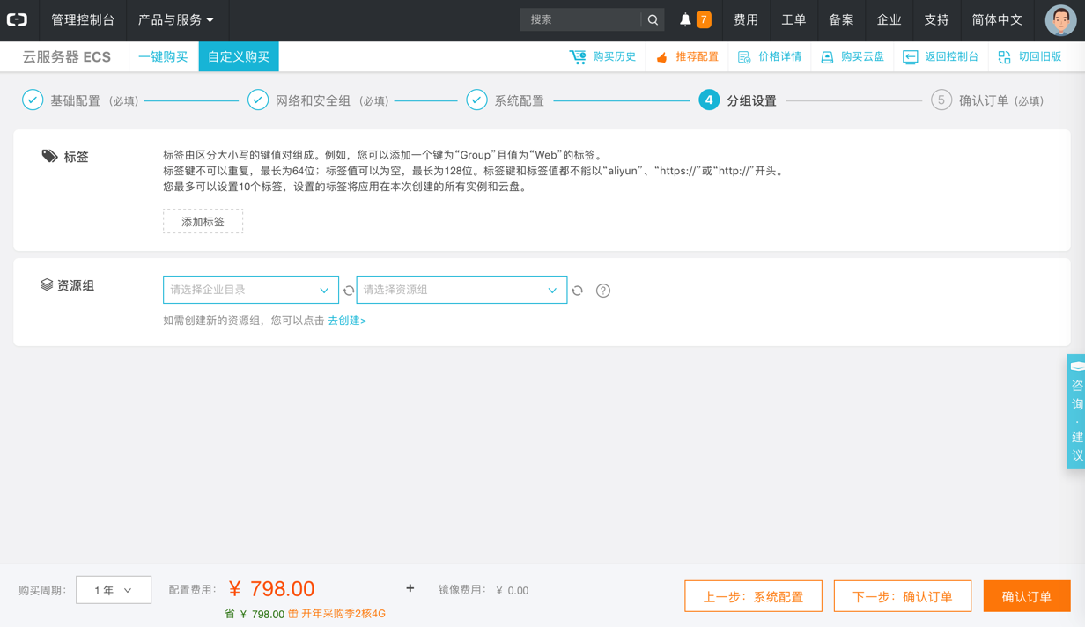The image size is (1085, 627).
Task: Open the 咨询·建议 side widget
Action: pyautogui.click(x=1076, y=411)
